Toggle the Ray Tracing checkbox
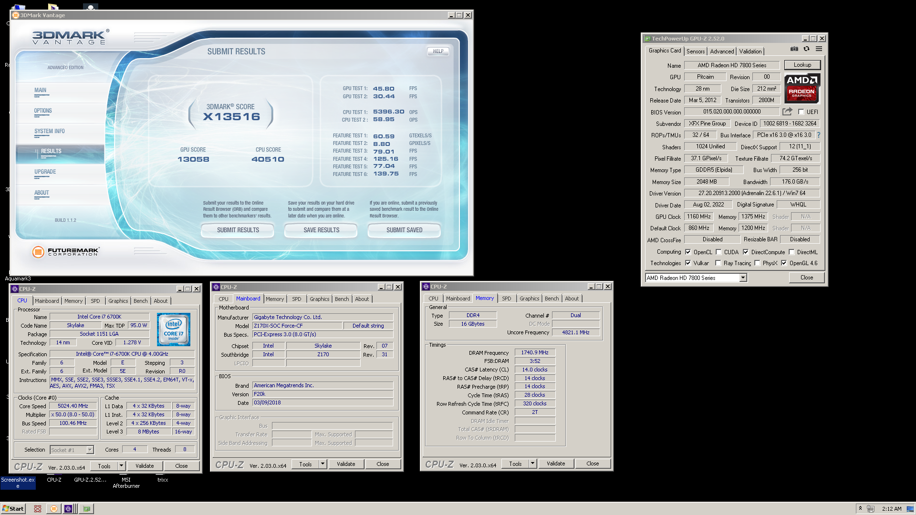Screen dimensions: 916x515 [718, 263]
